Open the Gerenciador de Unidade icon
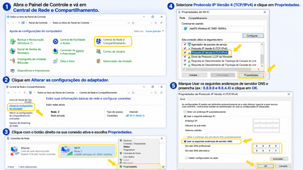This screenshot has width=303, height=170. (98, 61)
